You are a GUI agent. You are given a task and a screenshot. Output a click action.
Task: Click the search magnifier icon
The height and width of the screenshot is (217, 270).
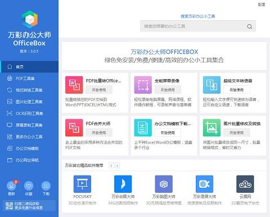coord(250,26)
